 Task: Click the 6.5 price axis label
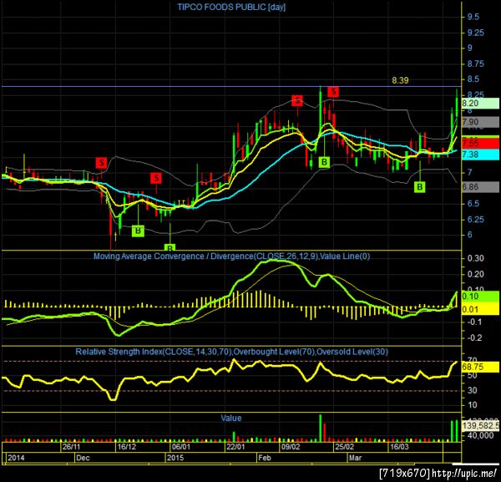pos(473,204)
